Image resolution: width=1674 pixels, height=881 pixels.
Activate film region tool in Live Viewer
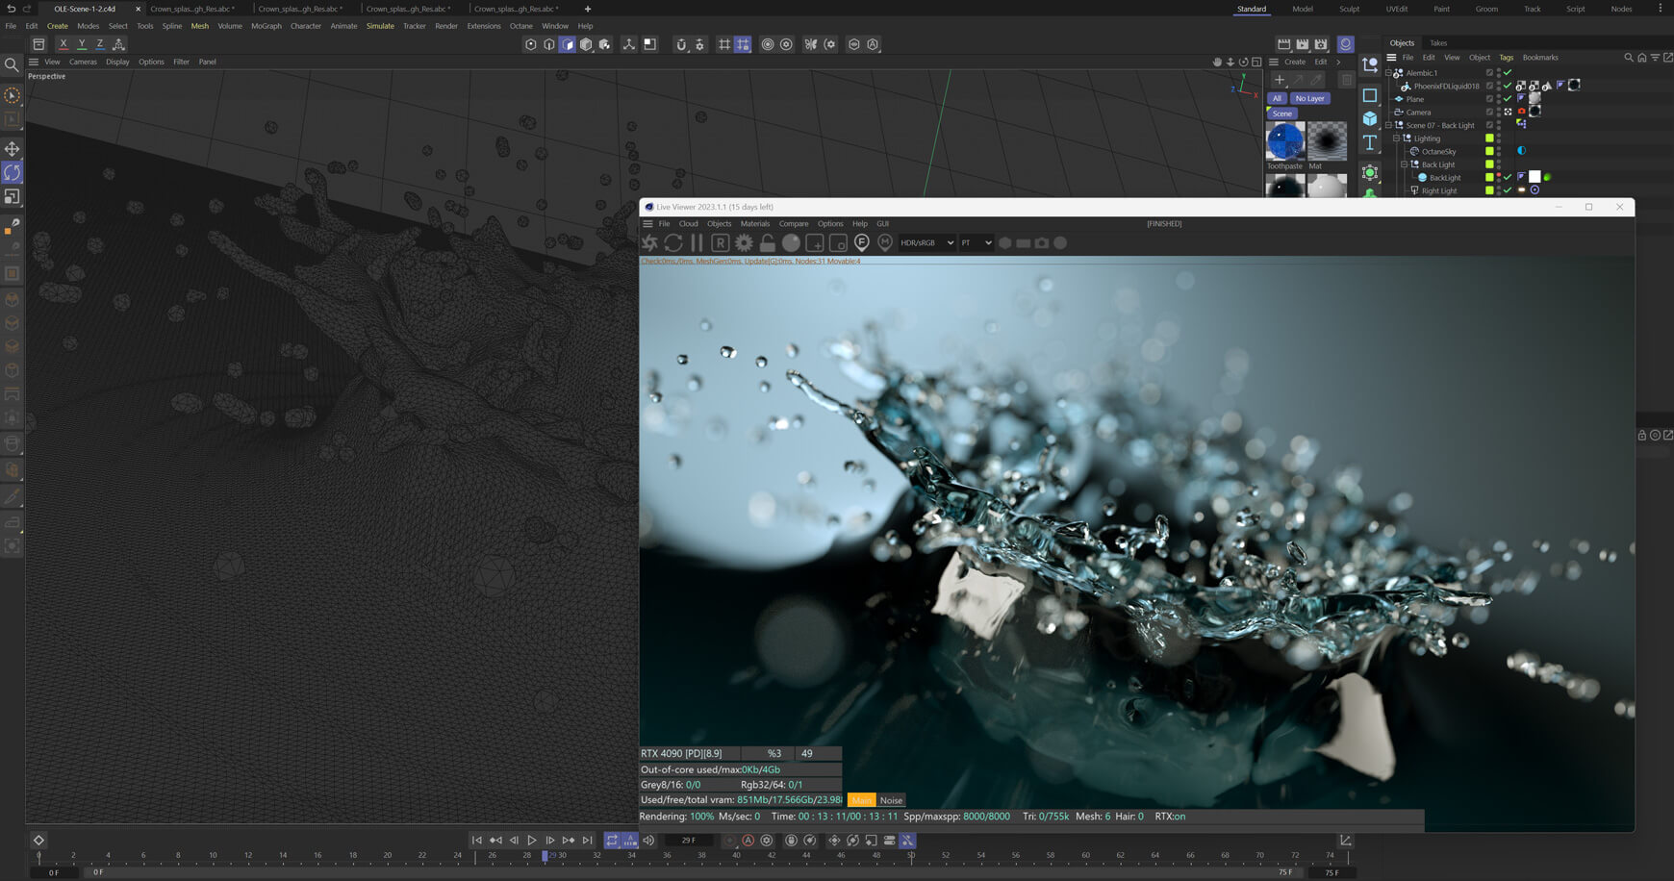tap(838, 243)
